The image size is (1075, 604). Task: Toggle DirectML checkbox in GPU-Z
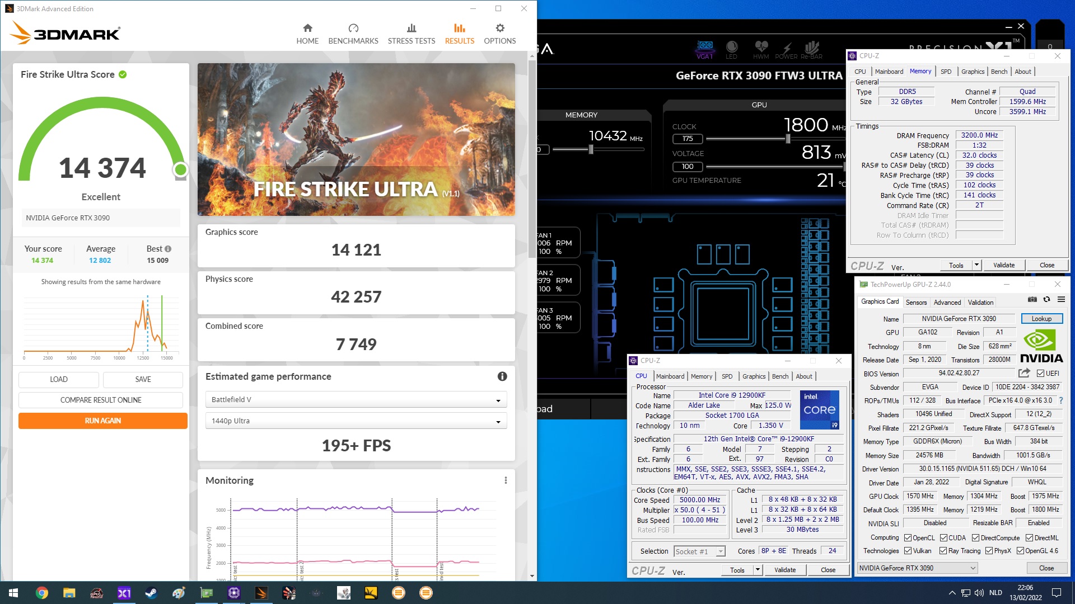click(x=1029, y=538)
